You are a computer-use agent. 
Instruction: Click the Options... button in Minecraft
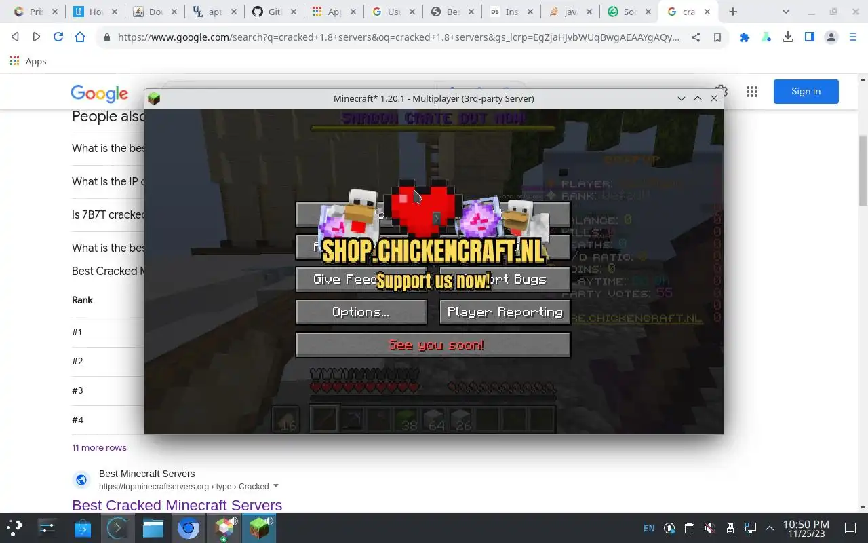point(361,312)
